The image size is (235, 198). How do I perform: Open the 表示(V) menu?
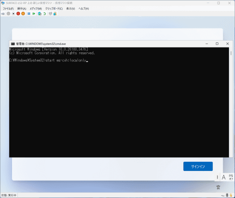70,9
